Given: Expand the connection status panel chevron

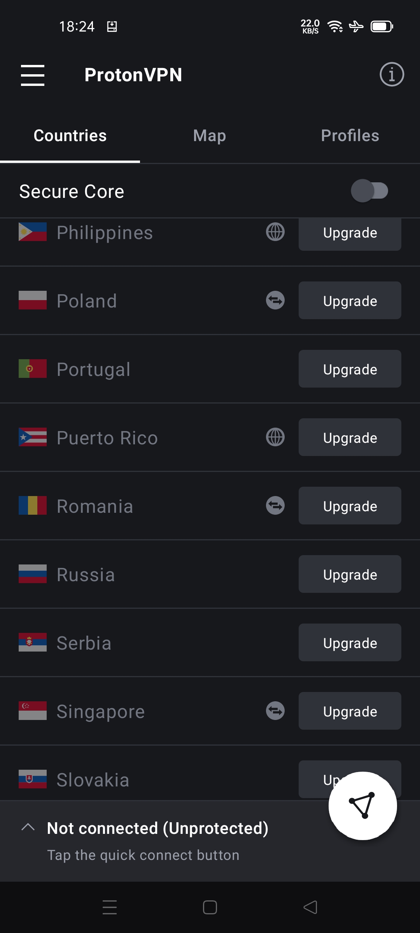Looking at the screenshot, I should (28, 827).
